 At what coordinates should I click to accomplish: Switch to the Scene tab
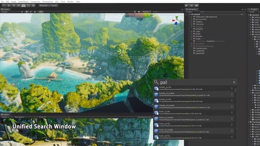click(5, 9)
